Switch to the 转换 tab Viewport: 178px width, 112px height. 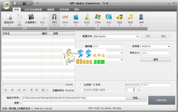tap(17, 9)
